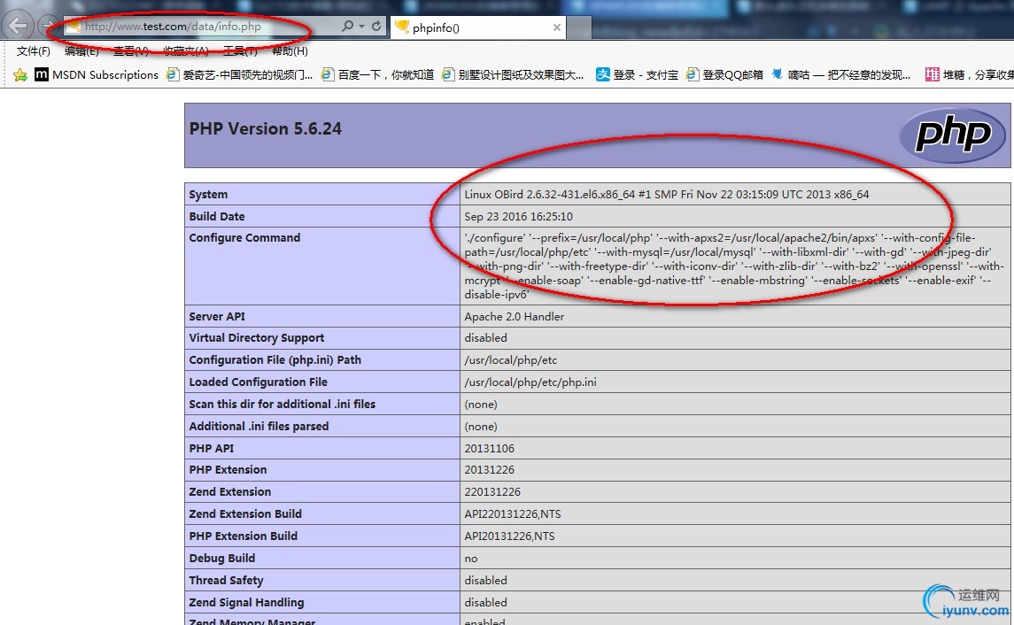Click the Linux OBird system value
1014x625 pixels.
pos(667,195)
